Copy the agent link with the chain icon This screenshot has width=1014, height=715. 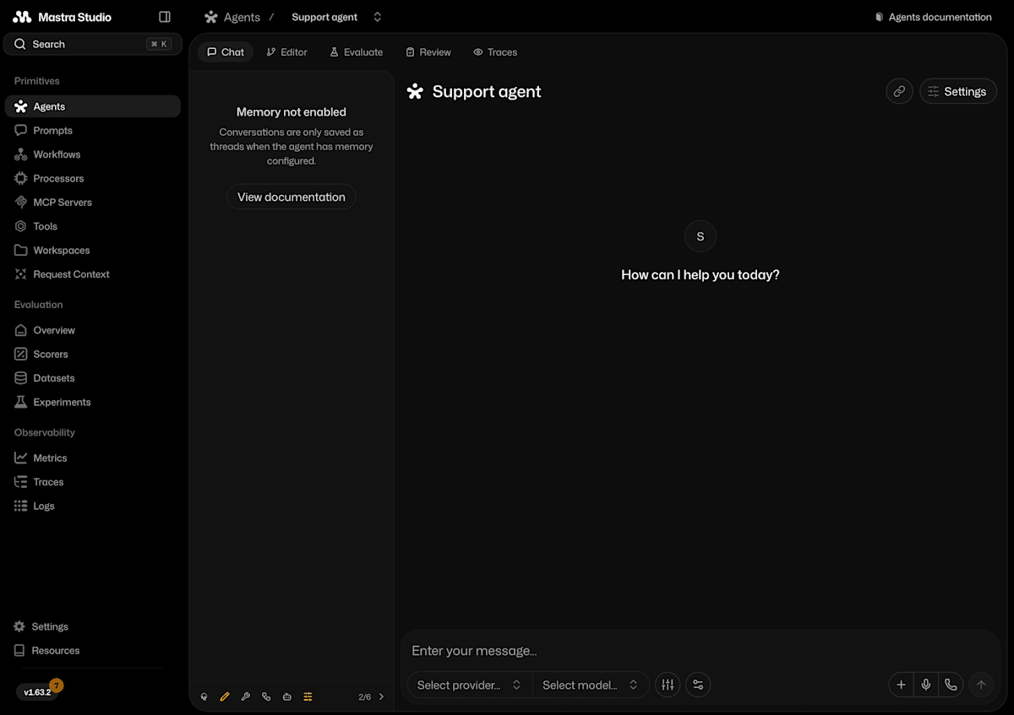899,91
